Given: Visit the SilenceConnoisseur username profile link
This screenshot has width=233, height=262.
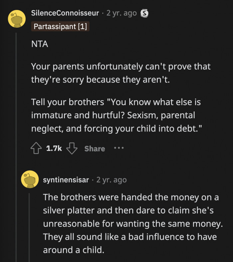Looking at the screenshot, I should [x=65, y=13].
